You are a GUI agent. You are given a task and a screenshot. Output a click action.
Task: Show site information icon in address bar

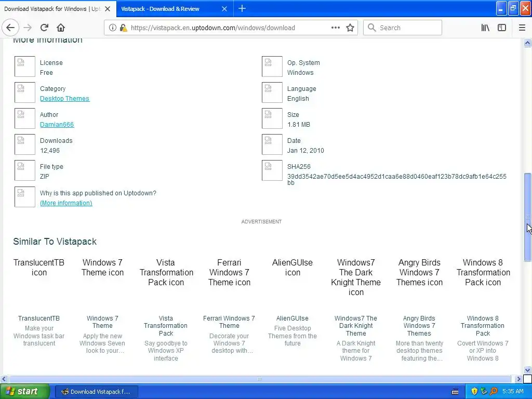pyautogui.click(x=113, y=28)
